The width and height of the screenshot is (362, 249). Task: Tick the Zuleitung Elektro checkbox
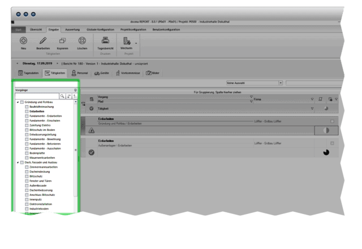(27, 125)
